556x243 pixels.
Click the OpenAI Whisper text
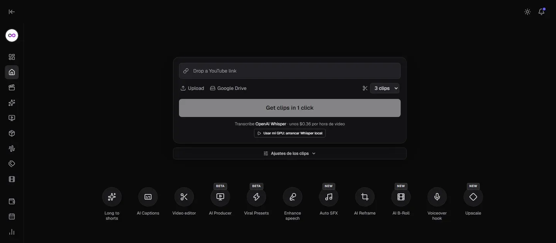(x=271, y=124)
